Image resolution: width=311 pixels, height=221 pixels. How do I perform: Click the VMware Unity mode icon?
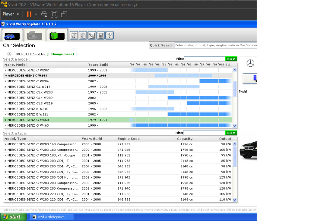tap(64, 14)
